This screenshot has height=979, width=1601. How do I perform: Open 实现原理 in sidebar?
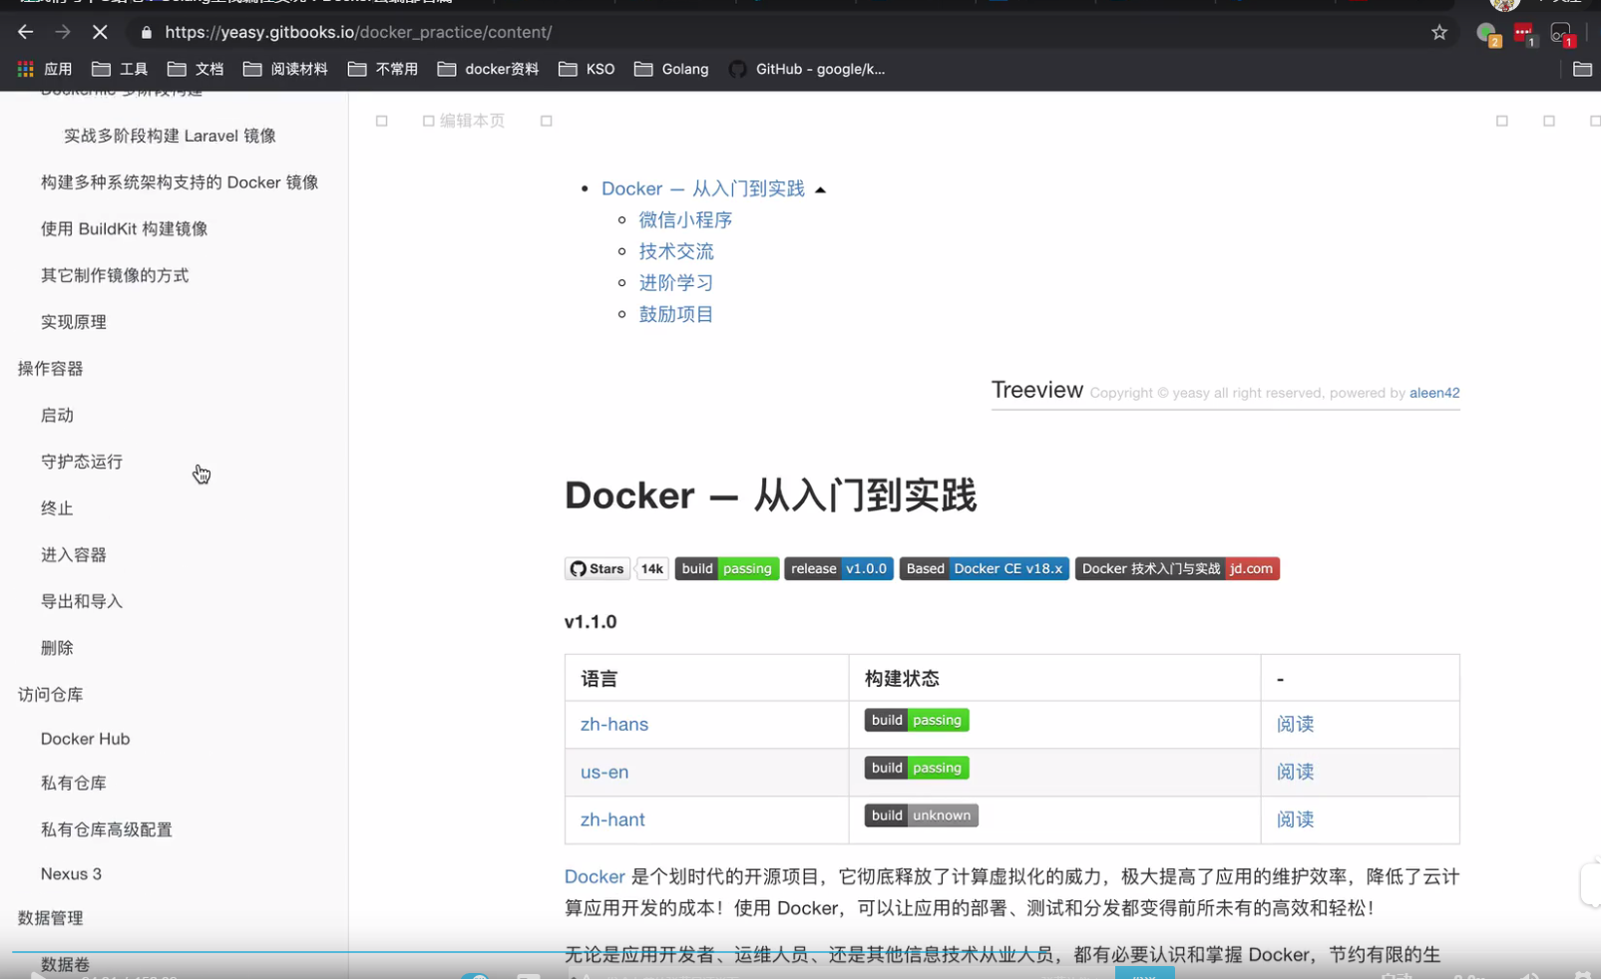click(x=74, y=322)
